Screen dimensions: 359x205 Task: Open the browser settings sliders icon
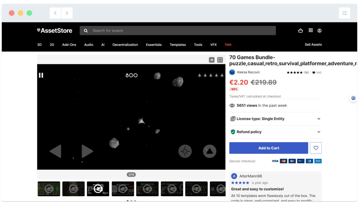pos(345,13)
